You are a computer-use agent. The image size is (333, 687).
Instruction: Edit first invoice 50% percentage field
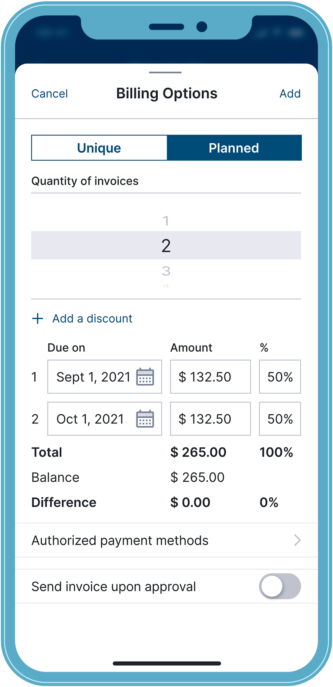pyautogui.click(x=280, y=377)
